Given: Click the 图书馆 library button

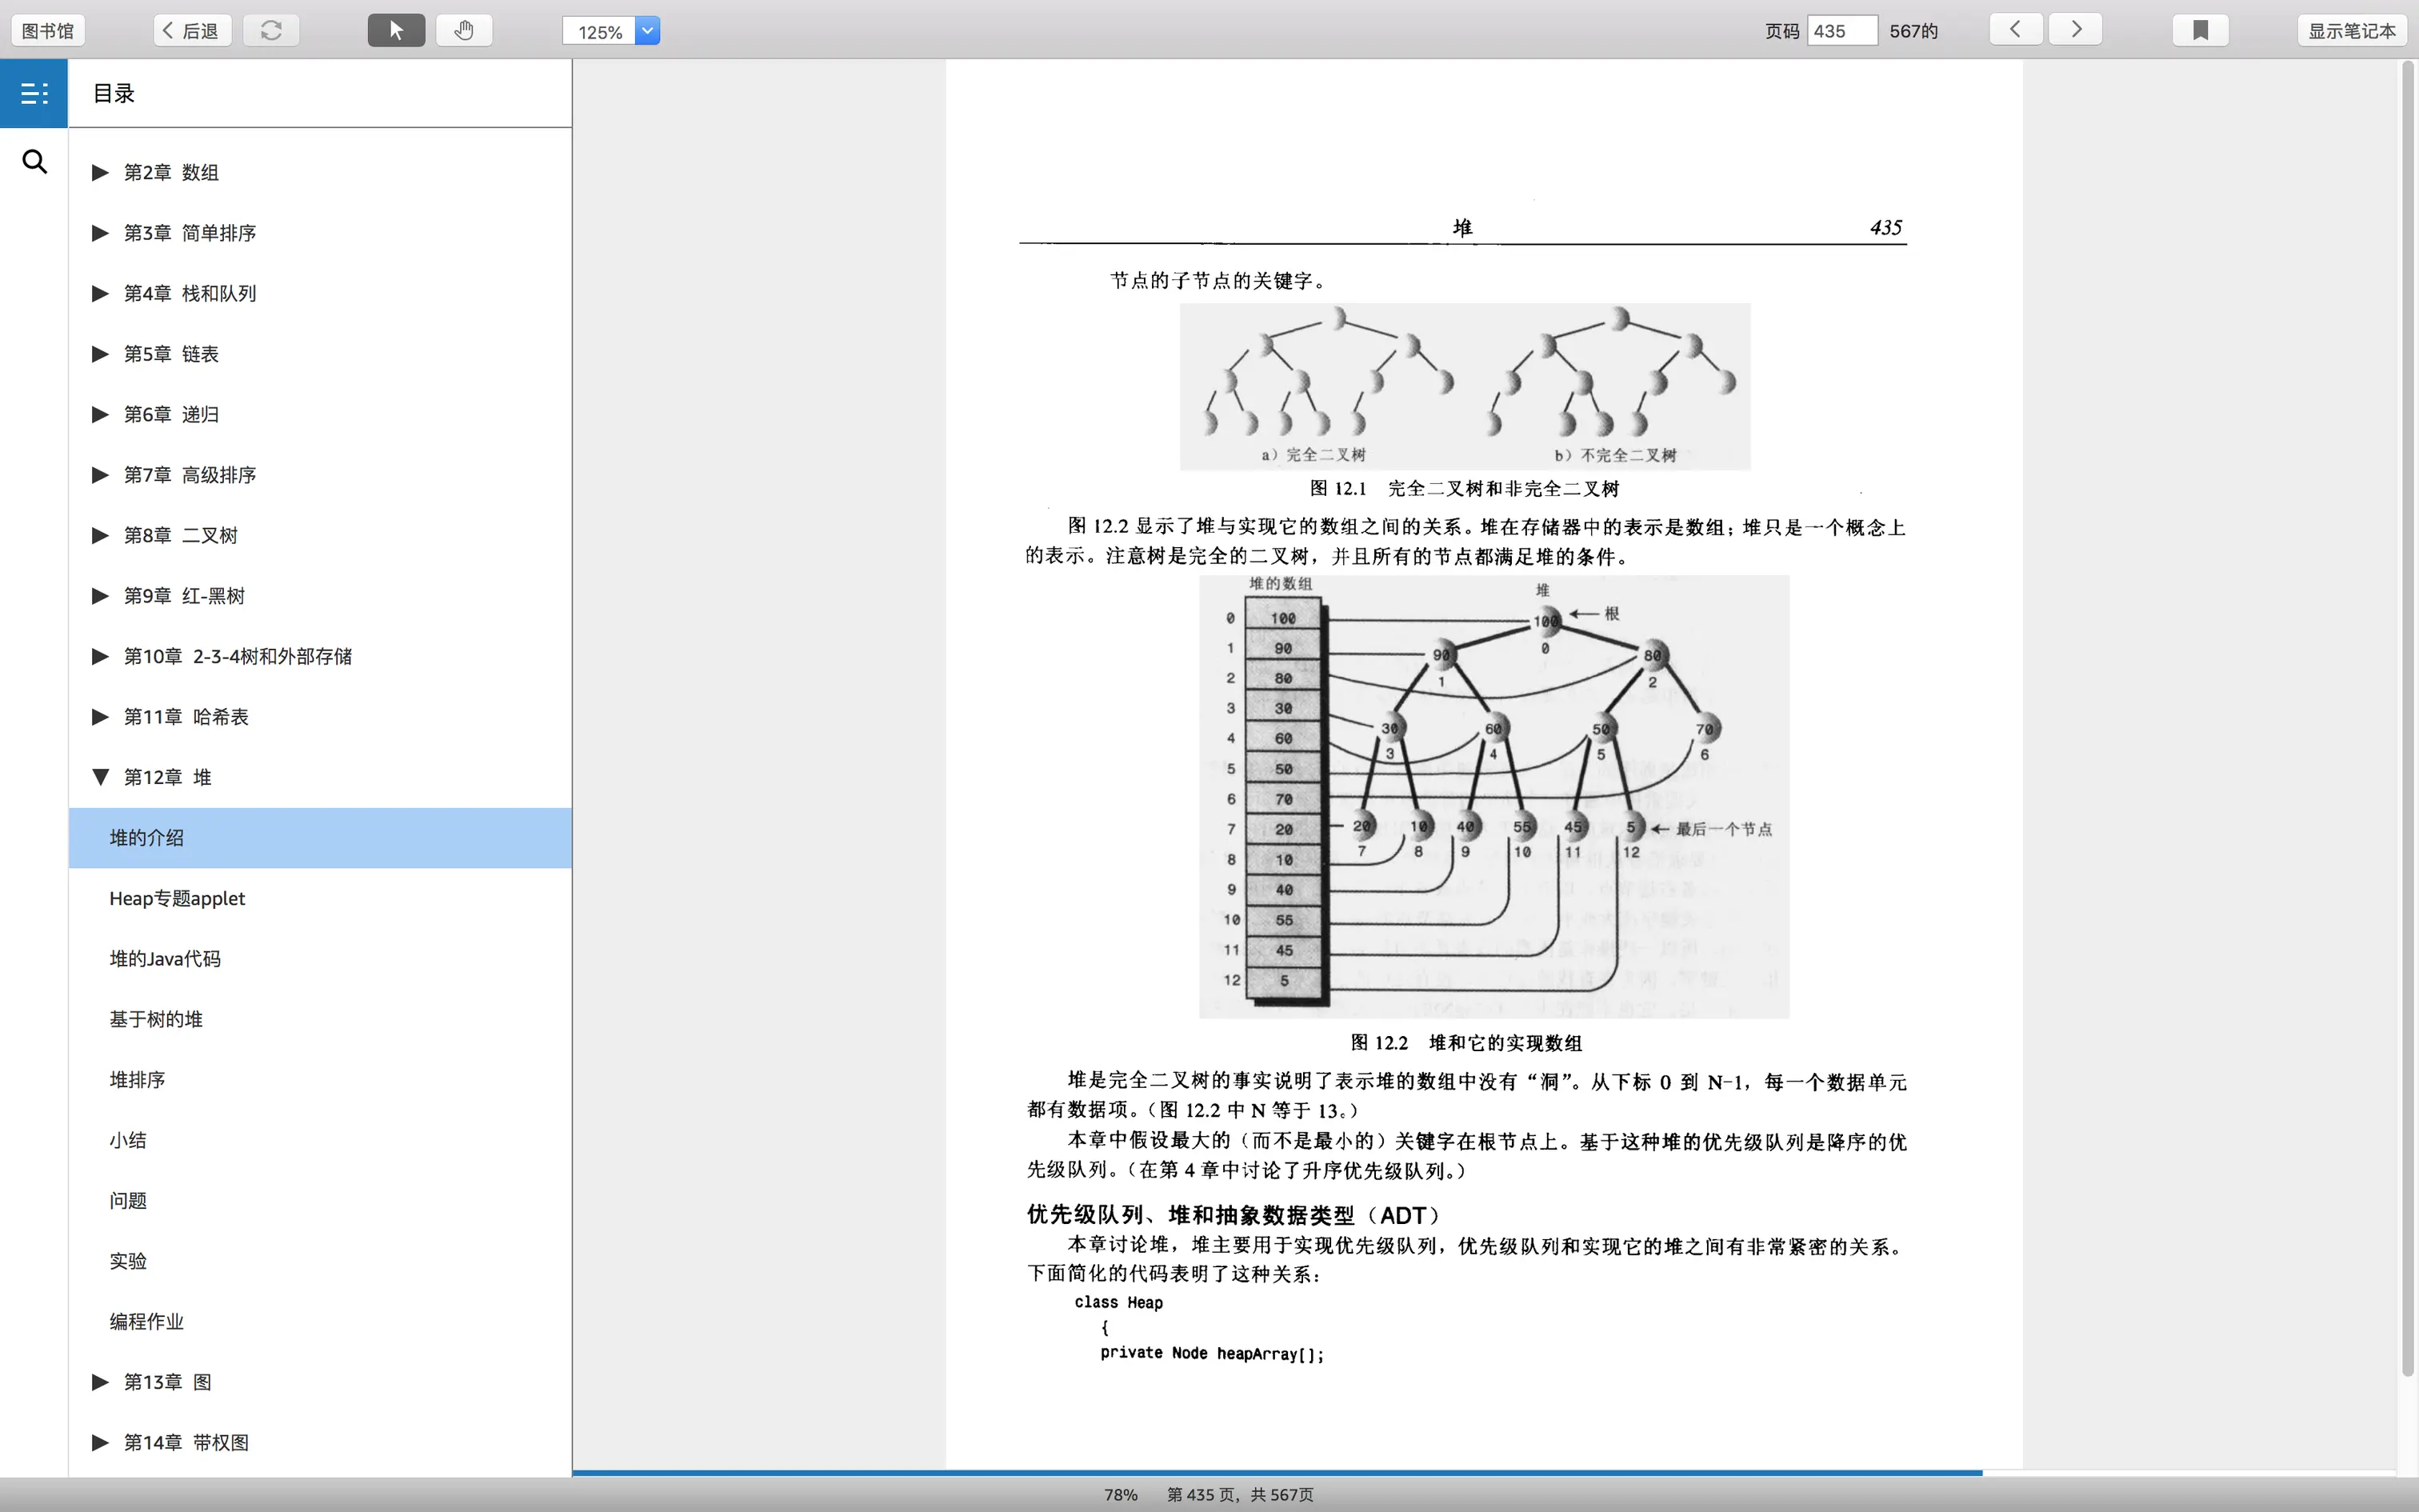Looking at the screenshot, I should click(48, 30).
